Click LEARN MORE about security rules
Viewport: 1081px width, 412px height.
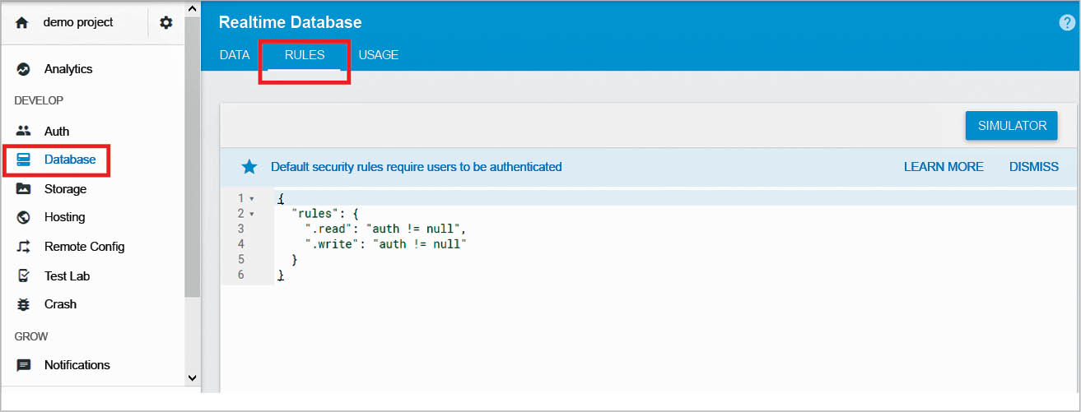click(944, 167)
